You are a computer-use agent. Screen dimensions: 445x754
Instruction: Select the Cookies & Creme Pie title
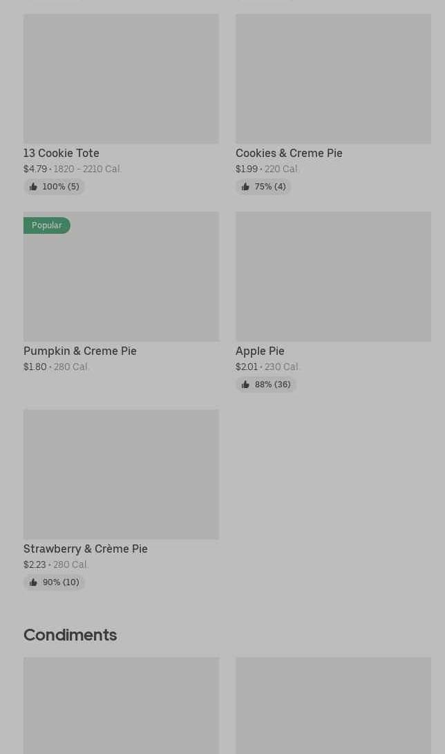(289, 153)
